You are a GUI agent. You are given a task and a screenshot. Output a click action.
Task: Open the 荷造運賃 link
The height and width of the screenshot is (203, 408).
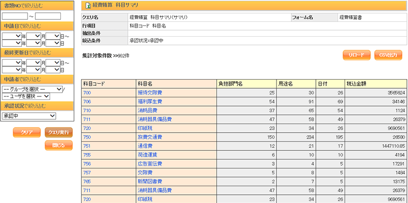(147, 155)
